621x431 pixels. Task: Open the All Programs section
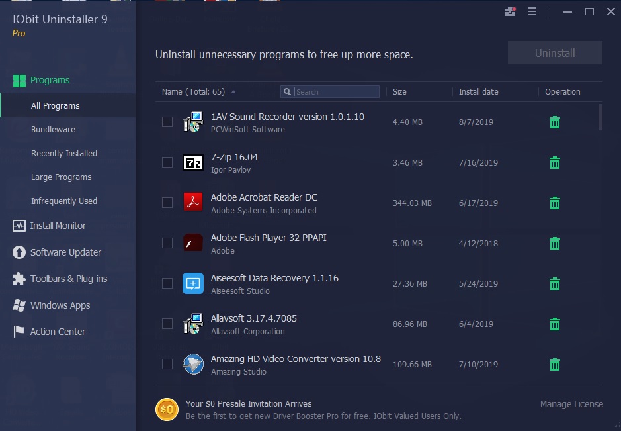point(67,105)
